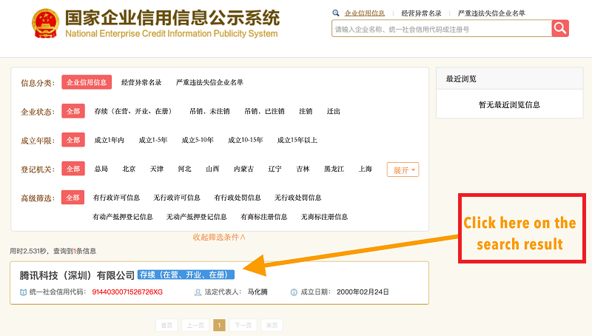Click page number 1 in pagination
The image size is (592, 336).
pos(219,325)
